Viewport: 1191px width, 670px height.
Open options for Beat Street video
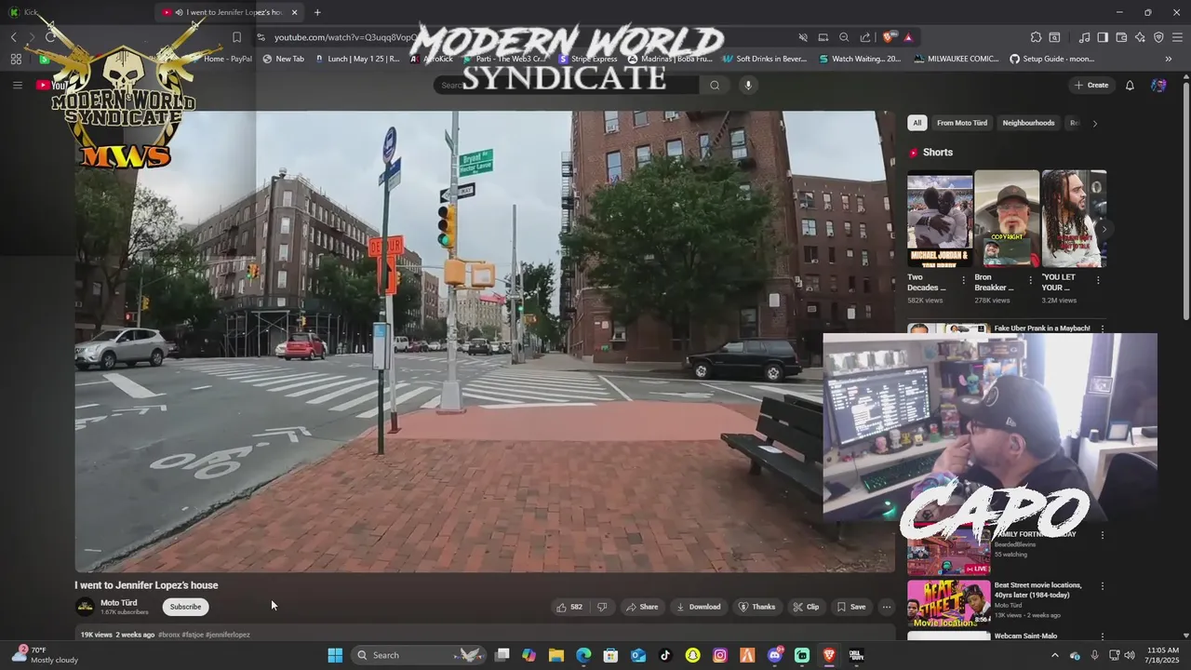pyautogui.click(x=1103, y=586)
